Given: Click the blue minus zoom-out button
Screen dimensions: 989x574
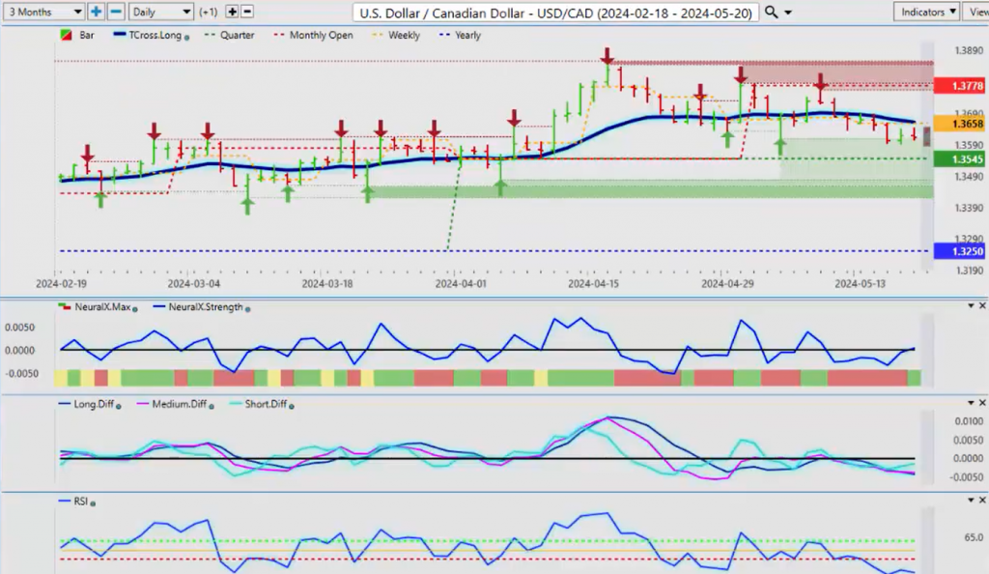Looking at the screenshot, I should coord(115,12).
